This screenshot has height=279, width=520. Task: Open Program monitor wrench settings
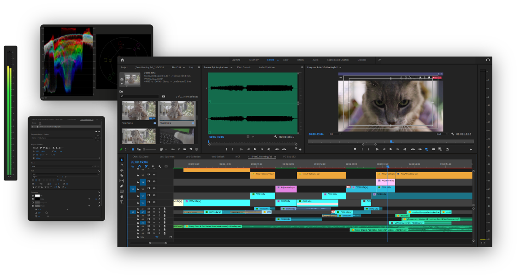click(x=452, y=134)
